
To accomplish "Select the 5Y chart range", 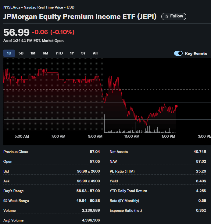I will tap(83, 53).
